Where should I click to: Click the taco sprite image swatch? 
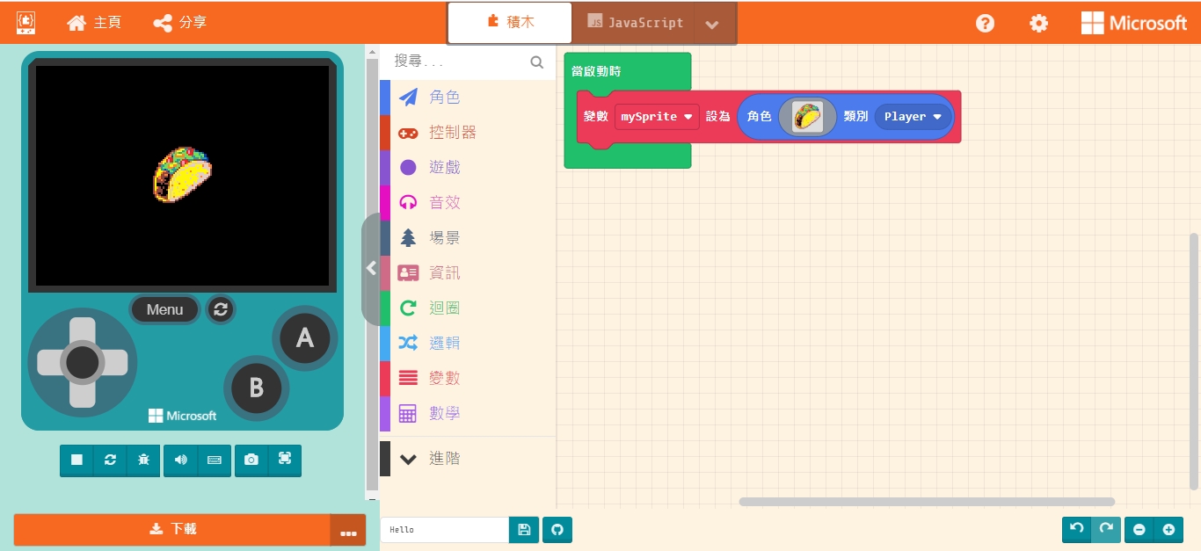tap(807, 117)
